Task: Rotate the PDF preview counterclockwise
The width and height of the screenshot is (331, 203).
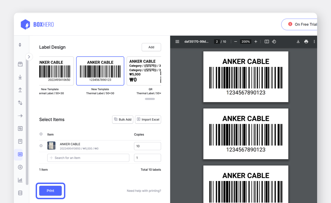Action: 274,42
